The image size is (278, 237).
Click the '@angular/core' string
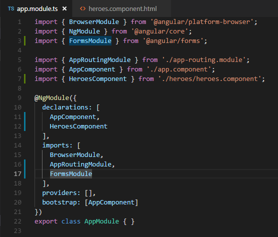coord(159,31)
